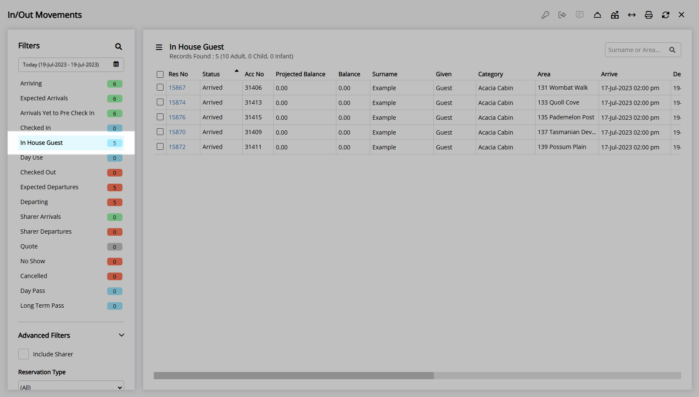Refresh the In/Out Movements data
This screenshot has width=699, height=397.
click(666, 15)
